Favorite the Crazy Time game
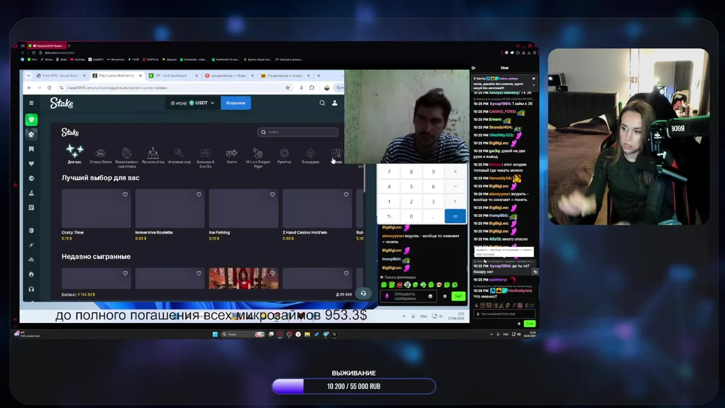 (125, 194)
